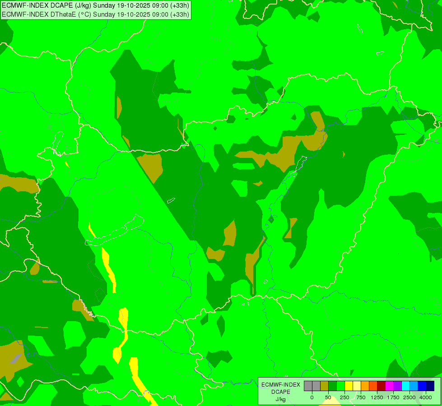This screenshot has height=406, width=442.
Task: Click the legend value 2500
Action: (409, 397)
